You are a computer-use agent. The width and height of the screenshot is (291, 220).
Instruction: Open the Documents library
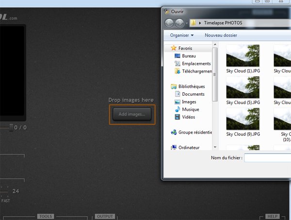coord(193,94)
